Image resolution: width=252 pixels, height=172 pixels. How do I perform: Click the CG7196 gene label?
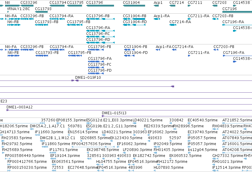pos(230,9)
